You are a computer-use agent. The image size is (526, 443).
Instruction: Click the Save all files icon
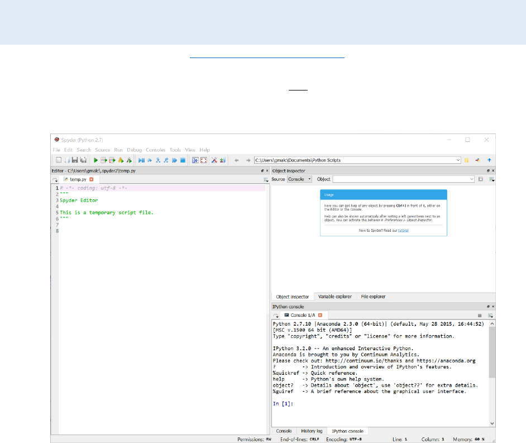[x=83, y=160]
